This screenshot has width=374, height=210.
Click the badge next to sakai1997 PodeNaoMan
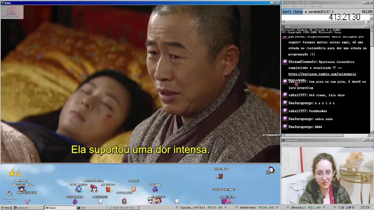coord(285,111)
